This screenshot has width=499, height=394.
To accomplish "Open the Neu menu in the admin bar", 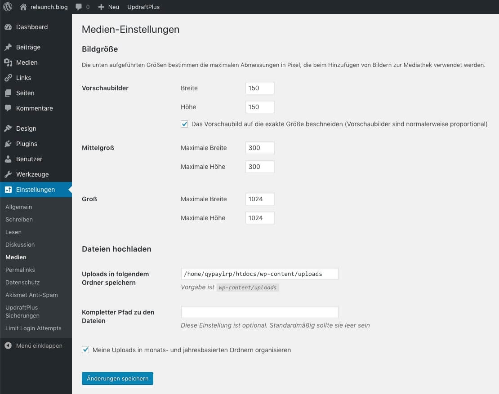I will click(x=108, y=7).
